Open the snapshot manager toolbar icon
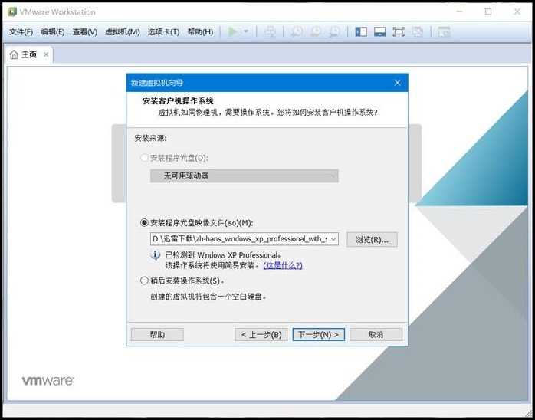535x420 pixels. point(334,31)
